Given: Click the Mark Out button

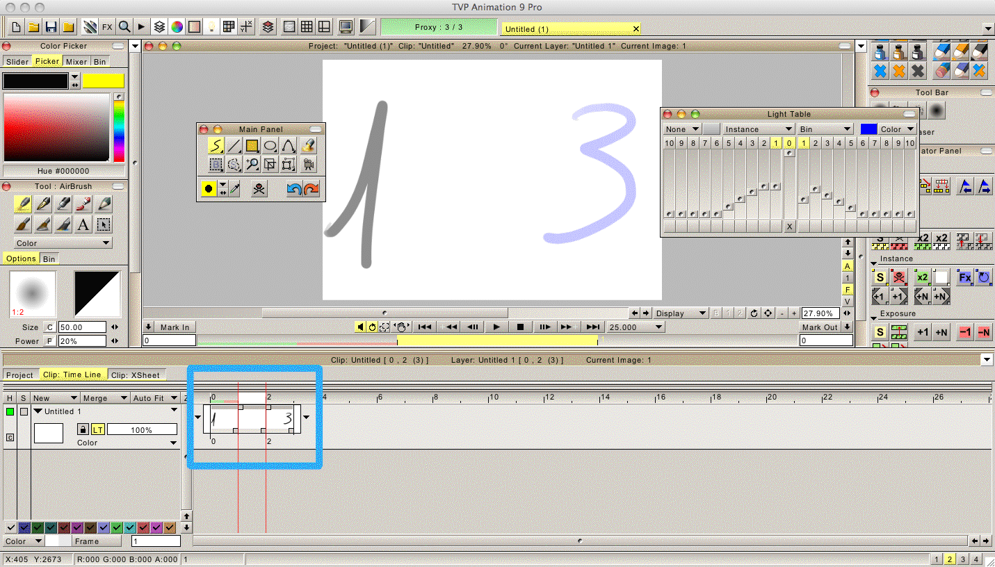Looking at the screenshot, I should (820, 327).
